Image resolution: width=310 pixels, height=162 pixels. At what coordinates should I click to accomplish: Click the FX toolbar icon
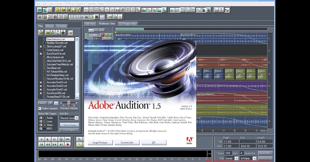(x=188, y=10)
